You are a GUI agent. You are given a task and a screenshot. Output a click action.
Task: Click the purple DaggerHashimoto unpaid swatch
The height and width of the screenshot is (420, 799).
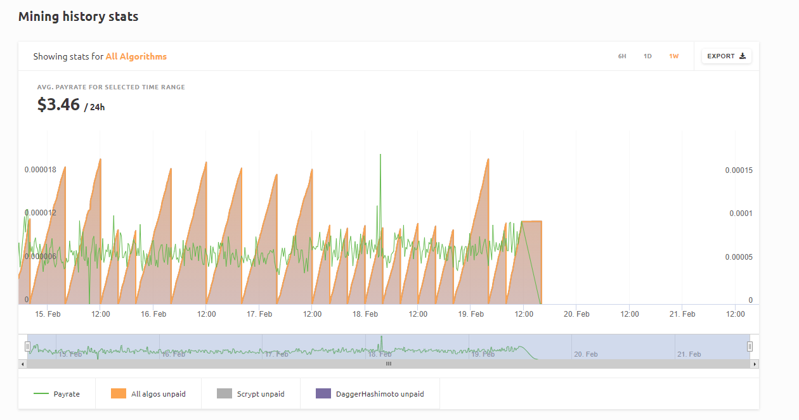(x=323, y=394)
